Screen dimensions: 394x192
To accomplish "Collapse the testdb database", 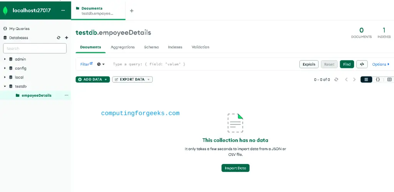I will tap(5, 86).
